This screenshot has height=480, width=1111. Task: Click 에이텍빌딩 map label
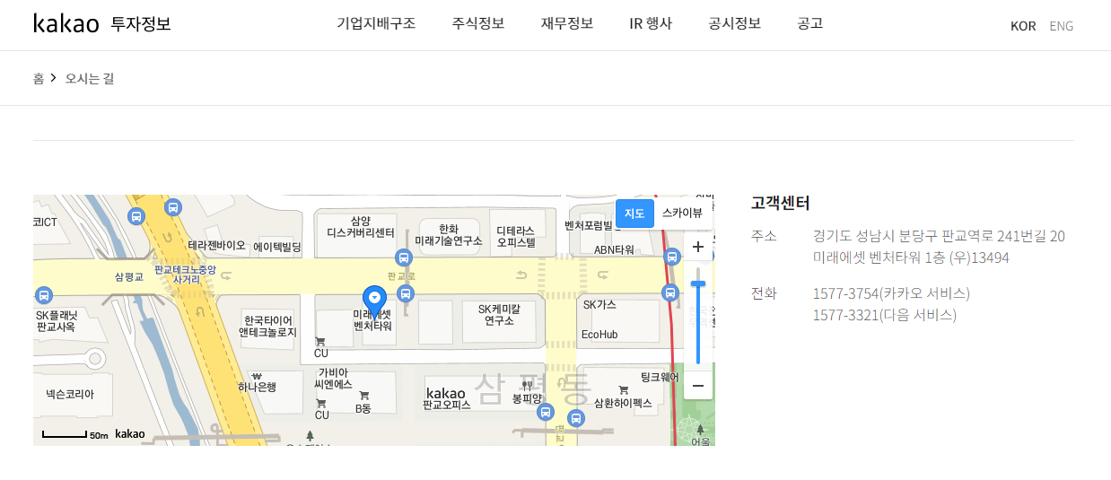[x=277, y=246]
